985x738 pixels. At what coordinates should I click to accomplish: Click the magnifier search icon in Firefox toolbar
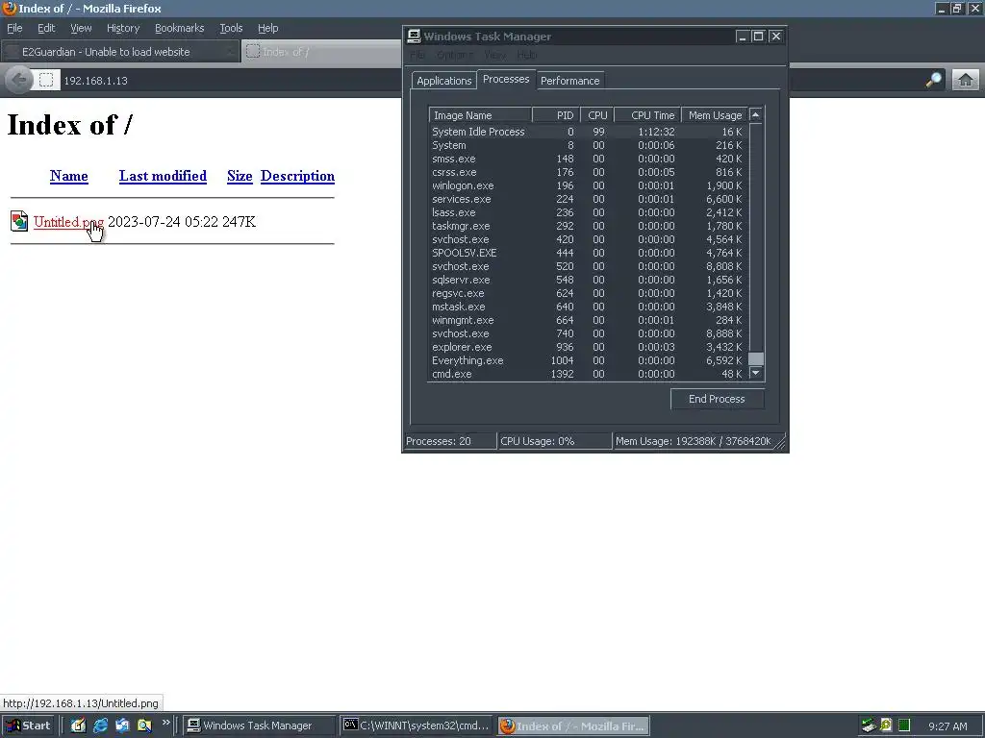coord(934,80)
